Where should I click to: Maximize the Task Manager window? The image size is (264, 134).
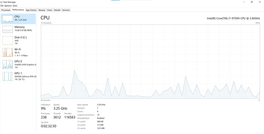(x=252, y=2)
